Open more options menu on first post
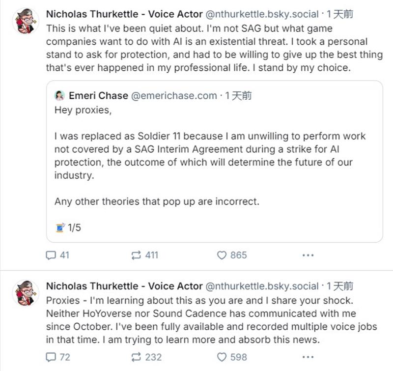The image size is (393, 371). [308, 255]
